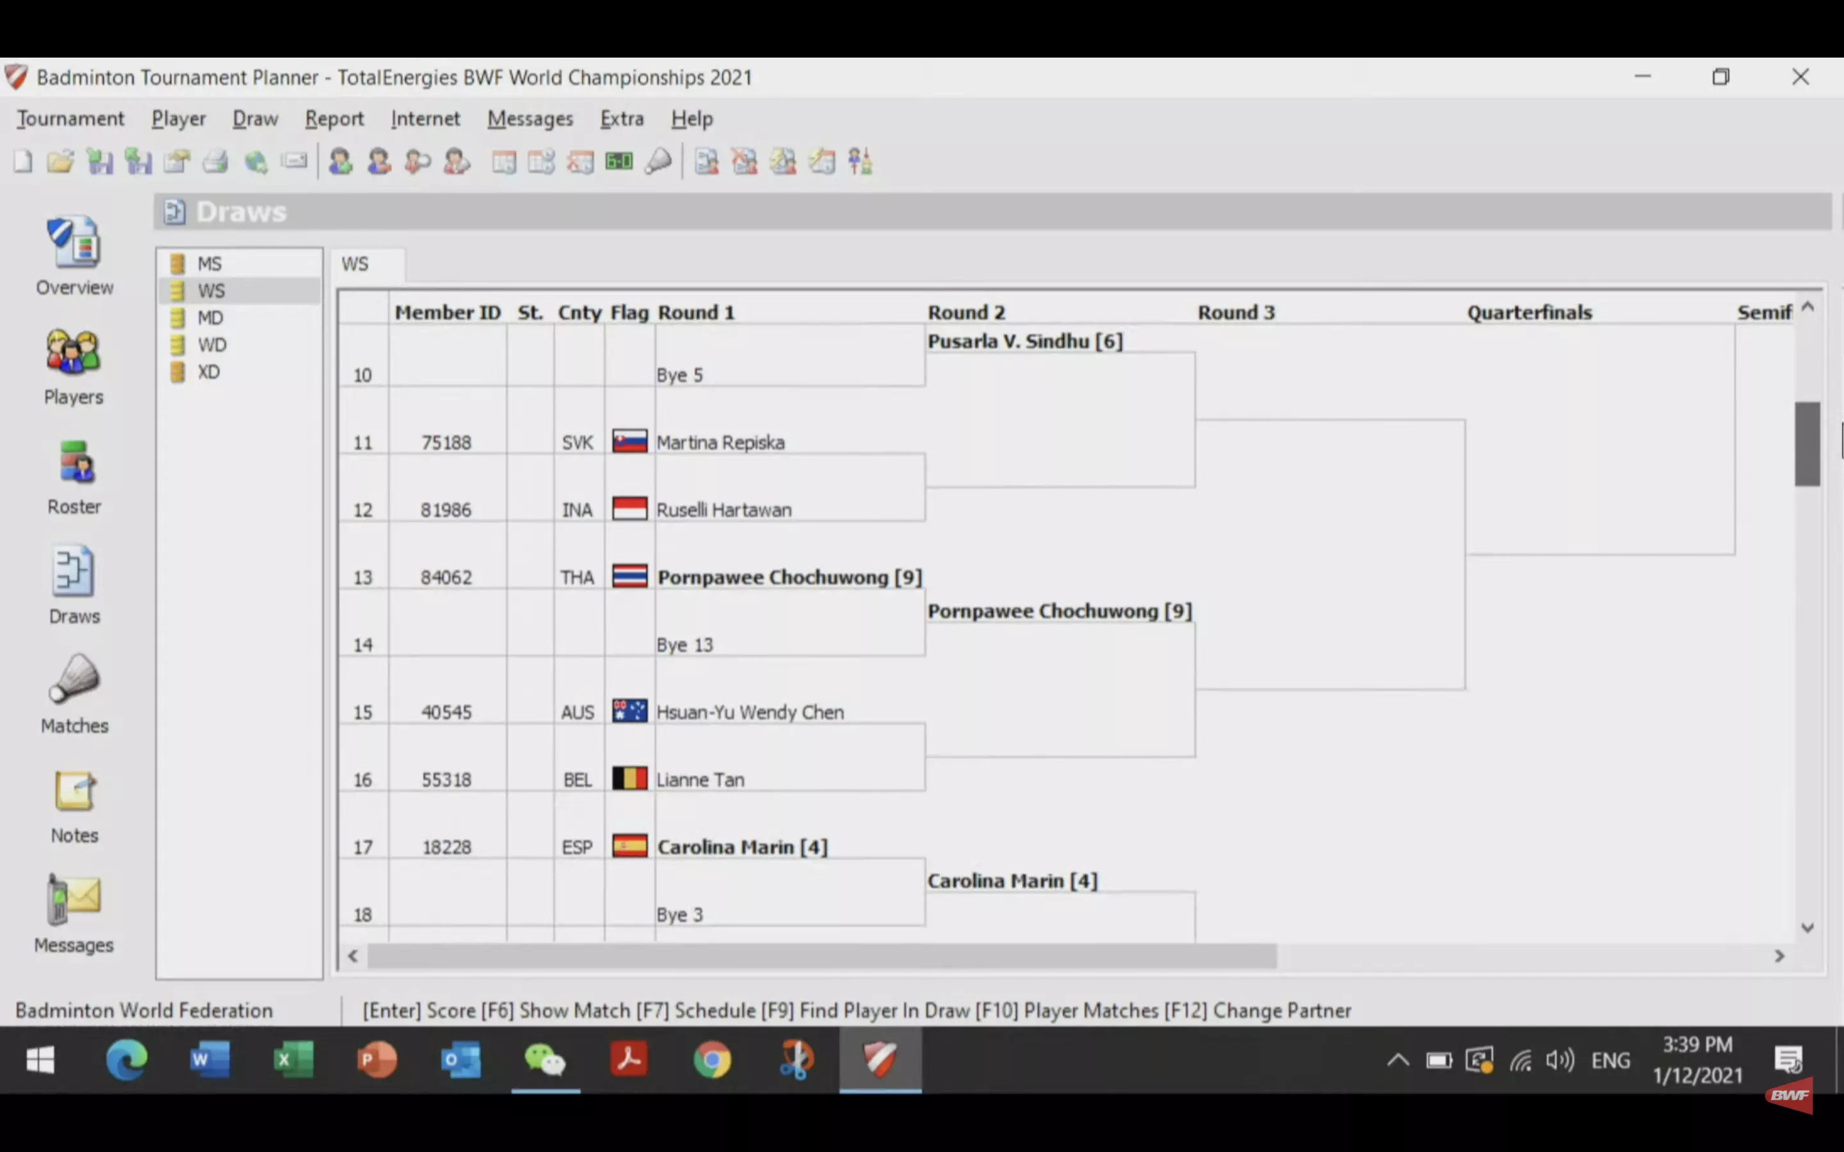Click the horizontal scrollbar right arrow

[x=1779, y=956]
